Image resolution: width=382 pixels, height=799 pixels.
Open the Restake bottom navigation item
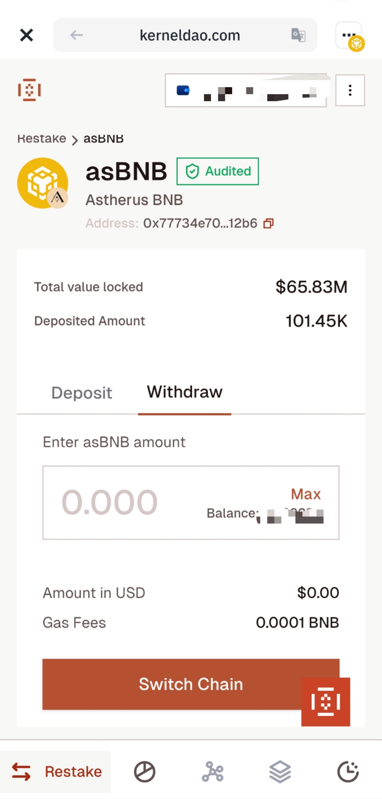(57, 771)
